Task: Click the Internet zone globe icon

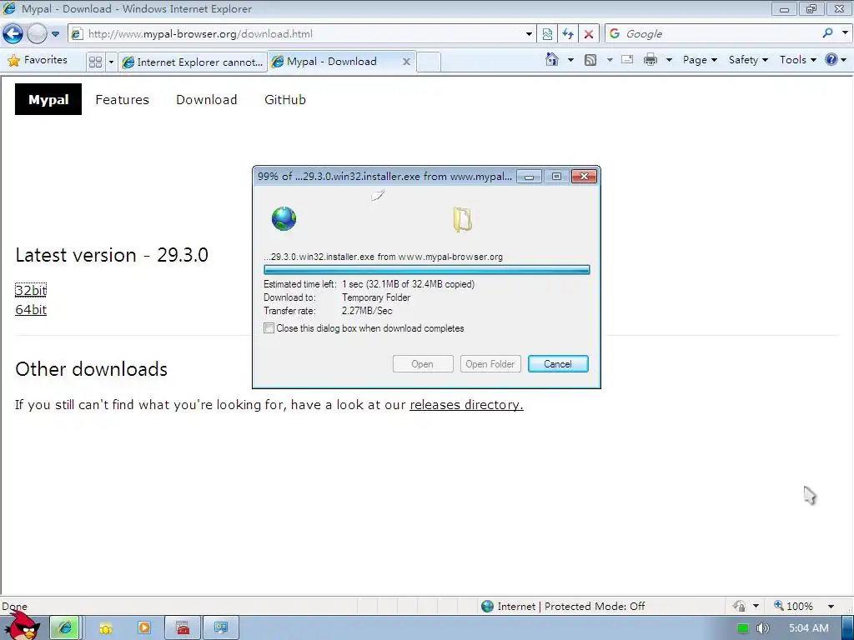Action: [487, 607]
